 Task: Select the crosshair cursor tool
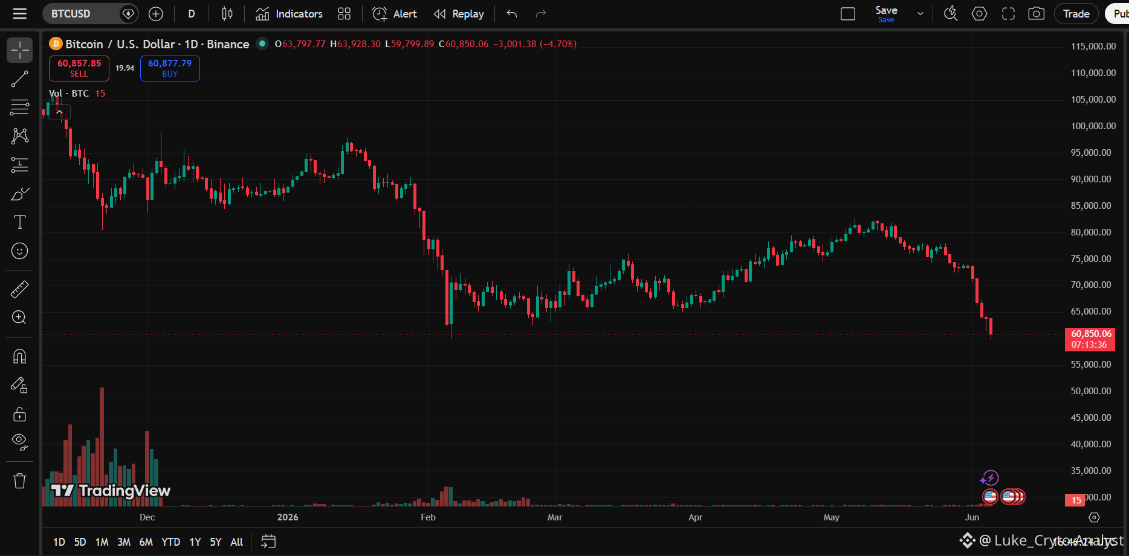tap(20, 50)
